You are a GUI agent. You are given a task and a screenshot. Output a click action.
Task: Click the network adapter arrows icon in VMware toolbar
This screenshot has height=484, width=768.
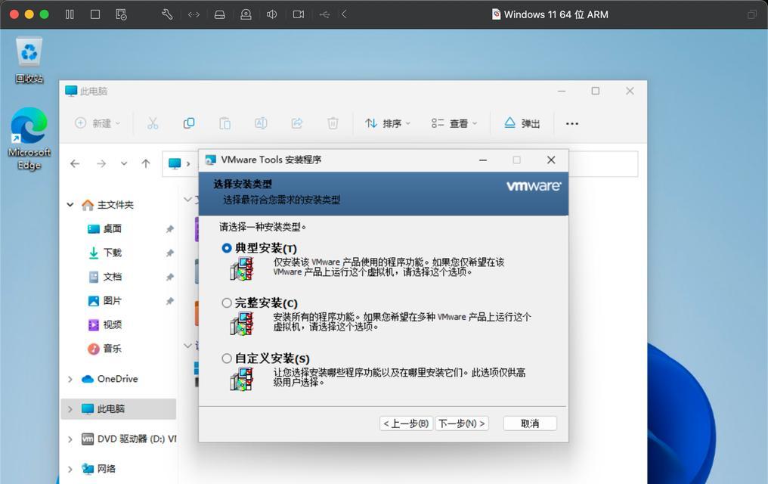coord(194,14)
